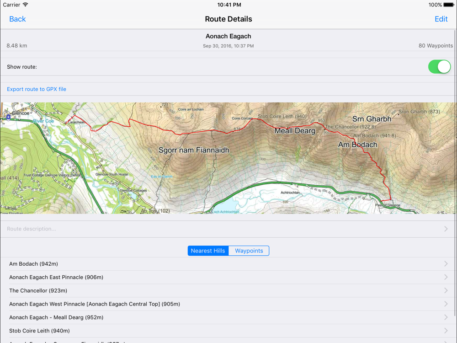This screenshot has height=343, width=457.
Task: Open Am Bodach (942m) hill
Action: tap(228, 264)
